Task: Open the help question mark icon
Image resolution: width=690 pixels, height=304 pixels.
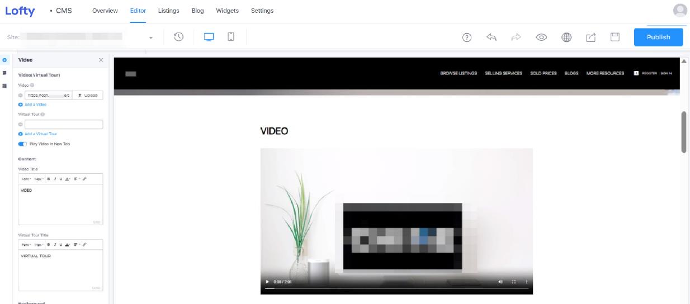Action: tap(467, 37)
